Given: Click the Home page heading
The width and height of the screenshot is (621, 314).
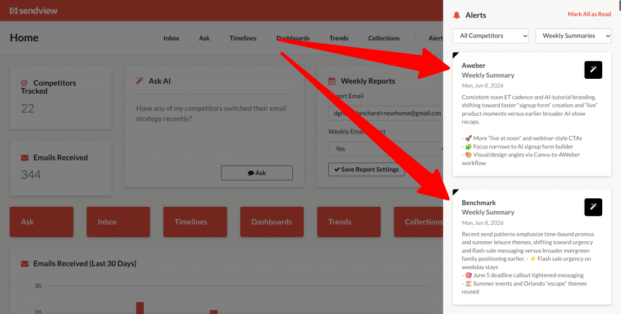Looking at the screenshot, I should coord(24,38).
